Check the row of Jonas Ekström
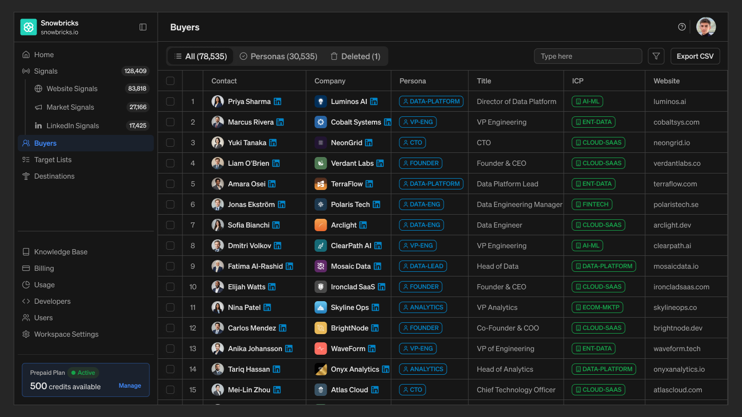742x417 pixels. coord(170,204)
